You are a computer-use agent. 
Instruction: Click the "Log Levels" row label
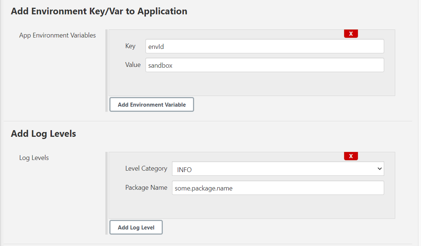point(34,158)
